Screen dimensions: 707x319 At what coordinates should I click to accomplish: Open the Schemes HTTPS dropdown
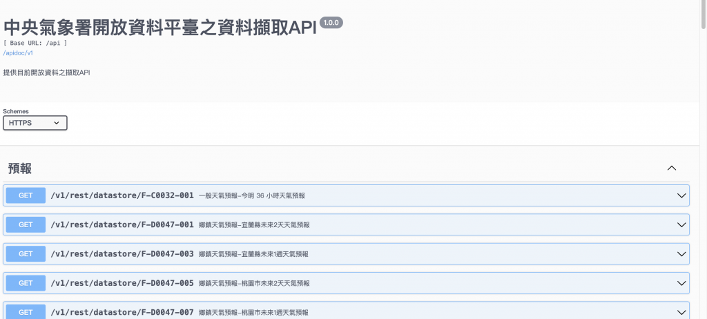(x=35, y=123)
